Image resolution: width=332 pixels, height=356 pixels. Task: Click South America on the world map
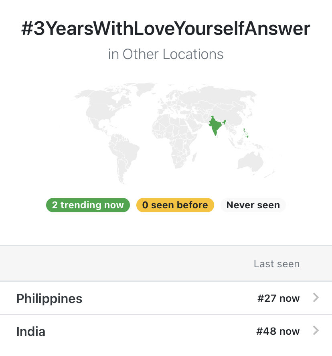click(122, 155)
